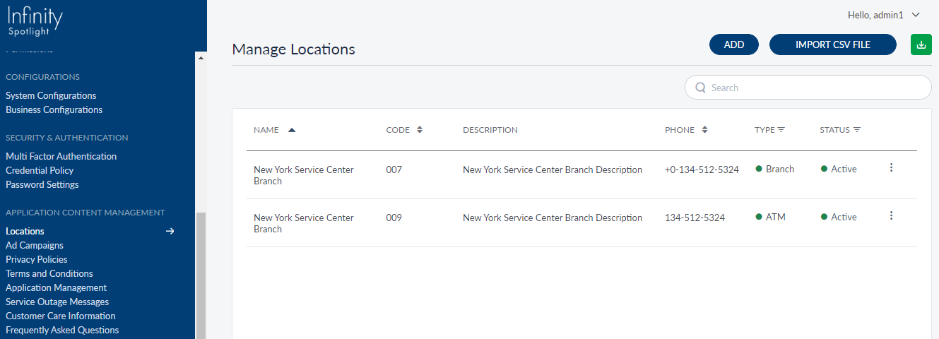Go to Multi Factor Authentication settings

tap(61, 156)
